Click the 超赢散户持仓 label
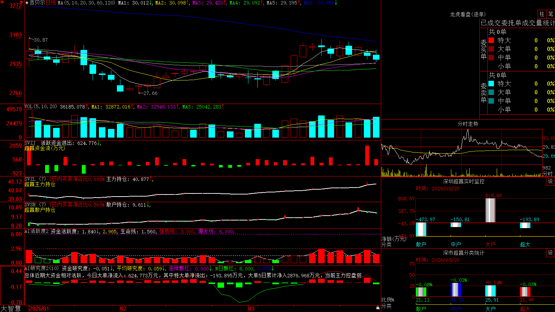 tap(40, 210)
